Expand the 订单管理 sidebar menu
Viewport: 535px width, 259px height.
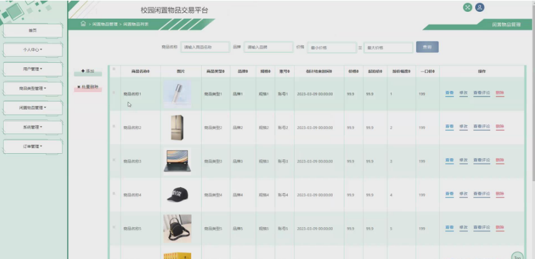point(33,146)
